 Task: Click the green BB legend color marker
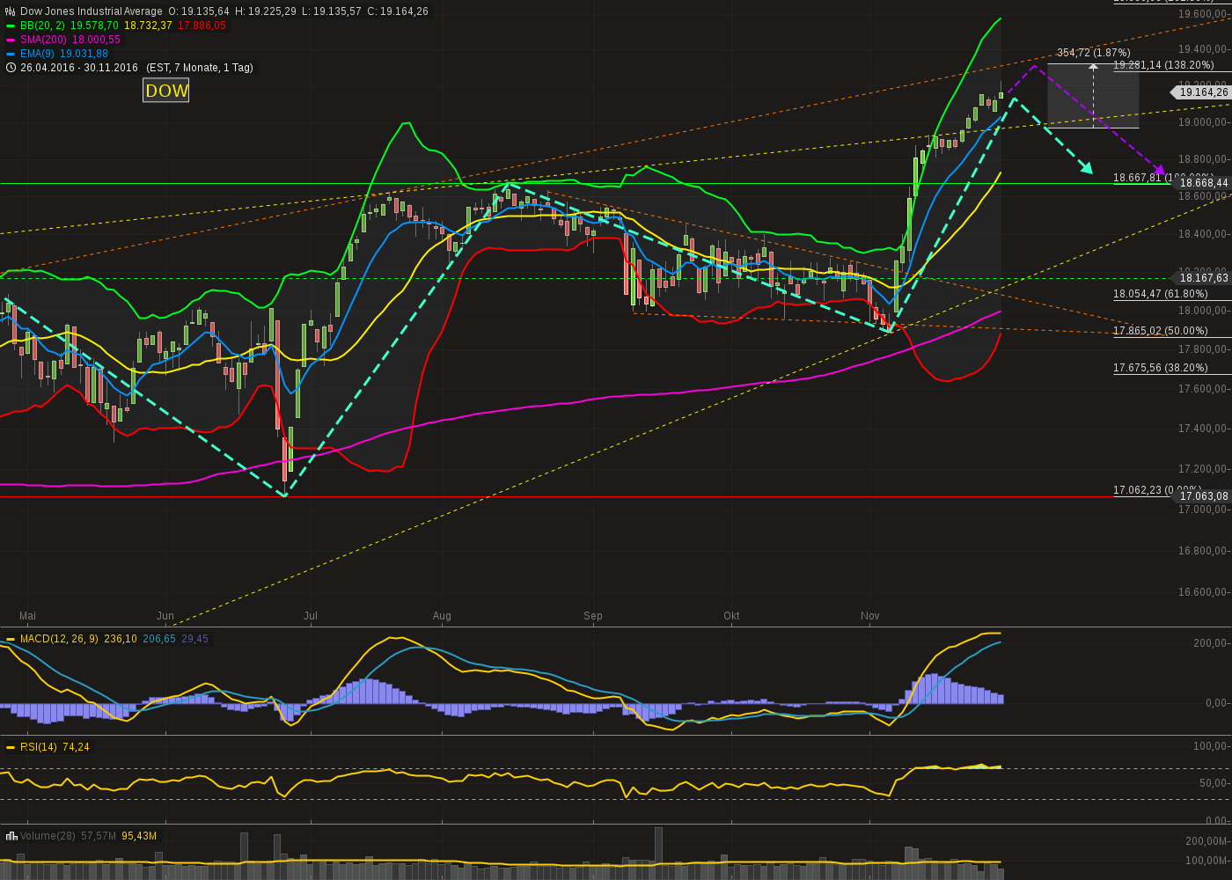point(11,26)
